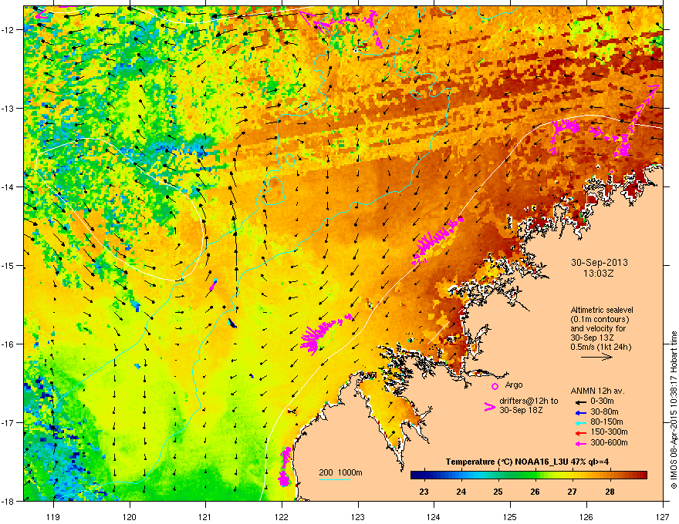Click the 'drifters@12h to' label
This screenshot has width=679, height=524.
click(x=529, y=401)
